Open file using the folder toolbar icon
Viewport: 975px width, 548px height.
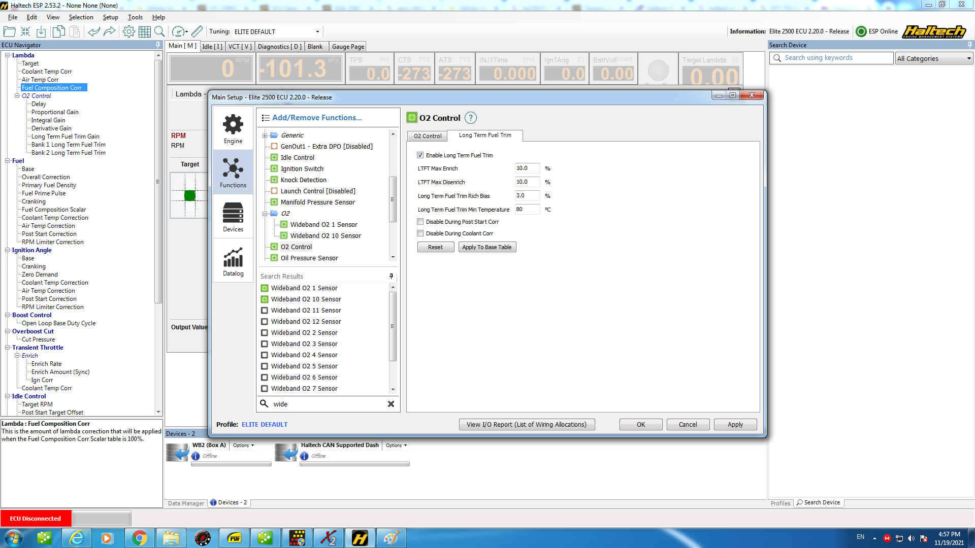[x=9, y=31]
